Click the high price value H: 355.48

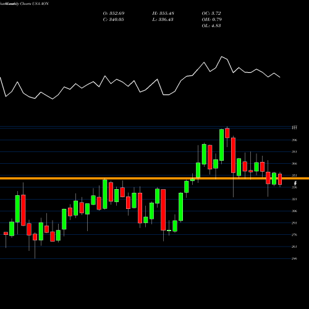click(x=163, y=14)
